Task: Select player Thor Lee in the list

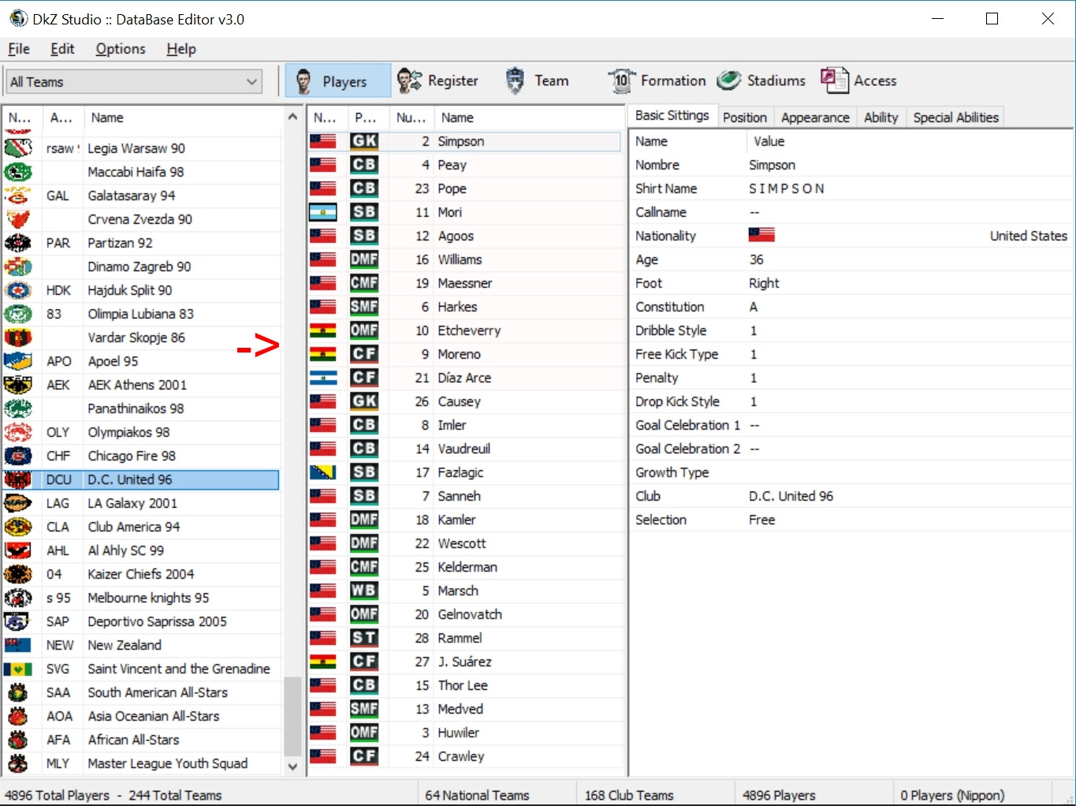Action: tap(464, 685)
